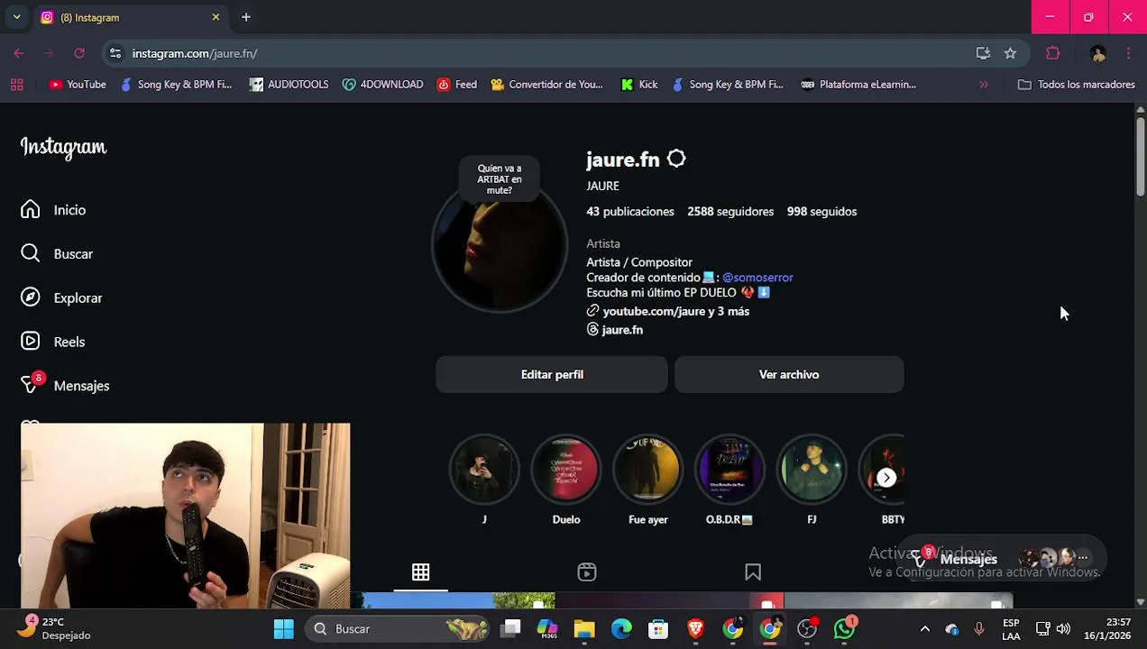
Task: Open AUDIOTOOLS bookmark
Action: [x=289, y=85]
